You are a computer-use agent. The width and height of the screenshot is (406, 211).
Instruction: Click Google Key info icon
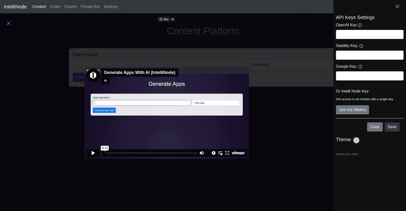coord(360,67)
